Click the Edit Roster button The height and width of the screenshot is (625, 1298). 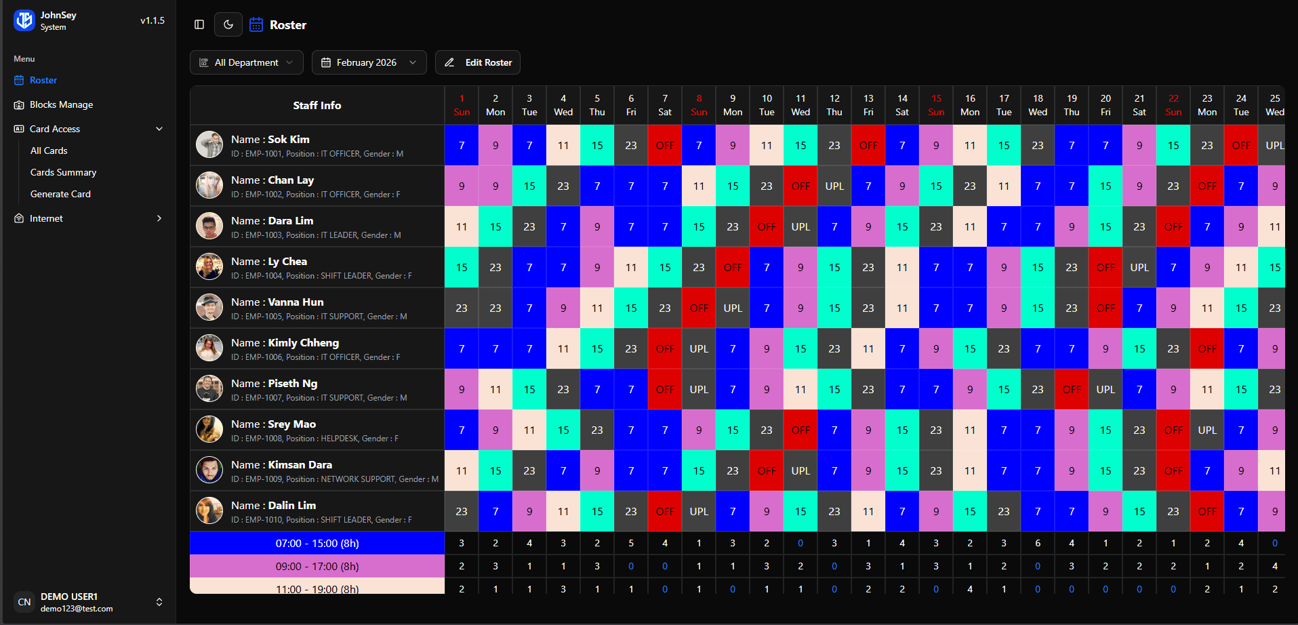(478, 62)
